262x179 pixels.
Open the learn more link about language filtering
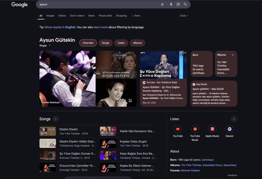101,27
